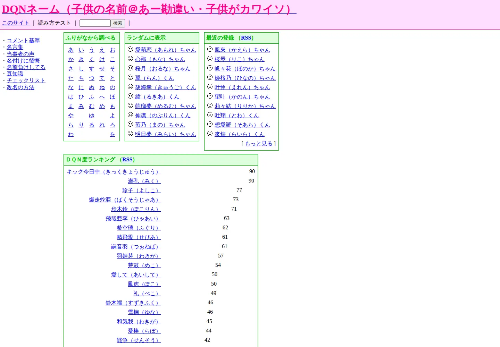Click the 検索 search button

tap(118, 23)
